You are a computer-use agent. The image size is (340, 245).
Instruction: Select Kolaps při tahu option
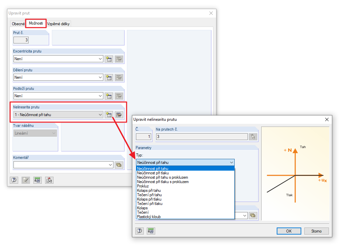[x=185, y=190]
